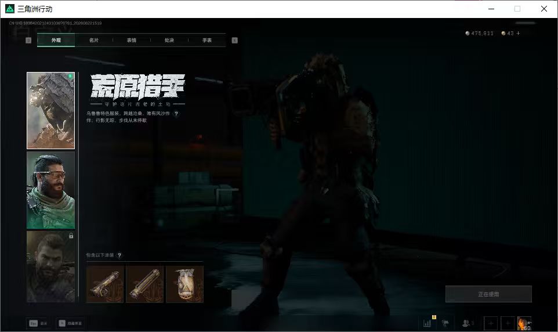Click the 43 premium currency balance
Viewport: 558px width, 332px height.
point(508,33)
